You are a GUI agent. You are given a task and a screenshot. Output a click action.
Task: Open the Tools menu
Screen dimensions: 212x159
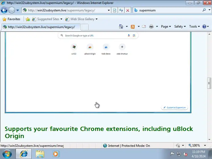tap(195, 26)
